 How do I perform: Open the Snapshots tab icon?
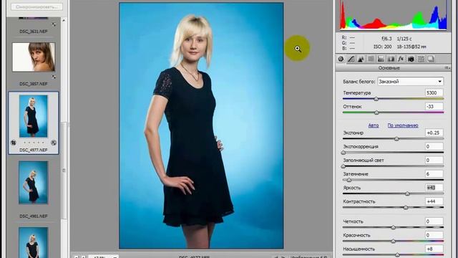pyautogui.click(x=431, y=59)
